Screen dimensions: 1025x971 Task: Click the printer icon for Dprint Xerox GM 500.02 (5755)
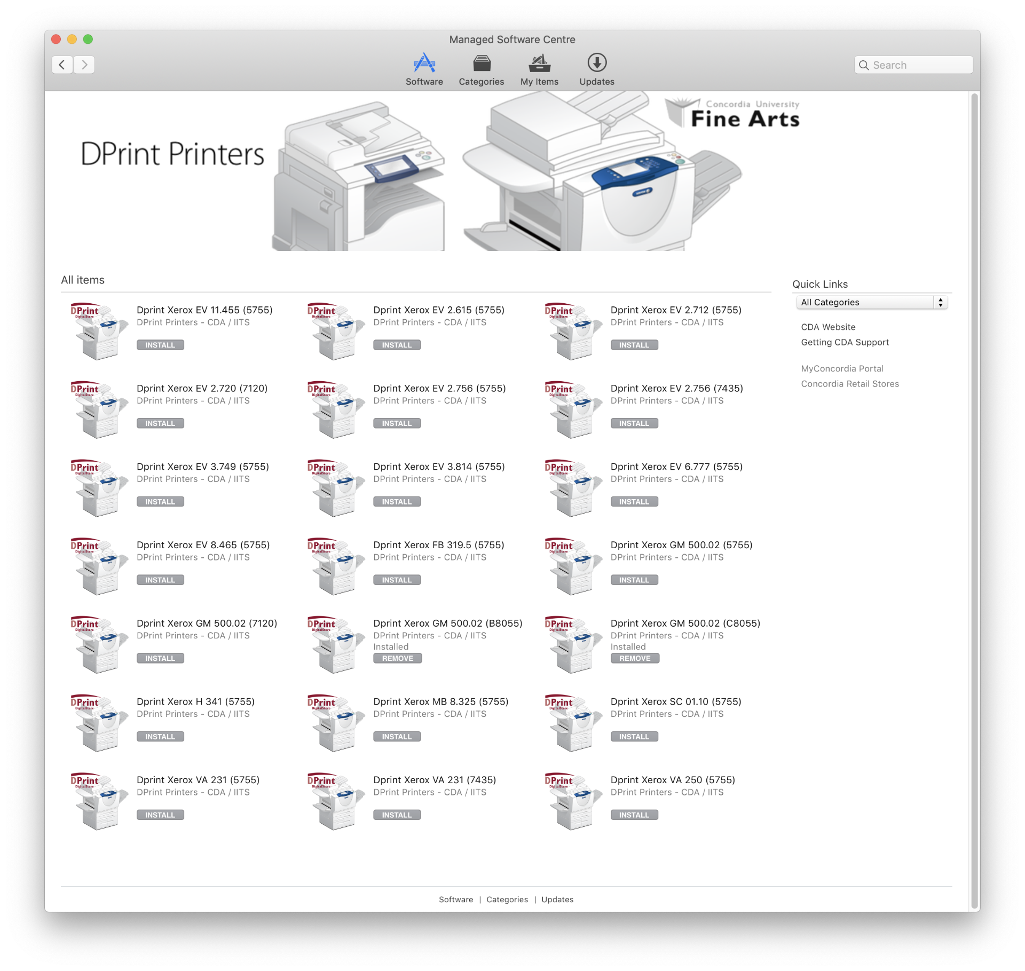[573, 566]
